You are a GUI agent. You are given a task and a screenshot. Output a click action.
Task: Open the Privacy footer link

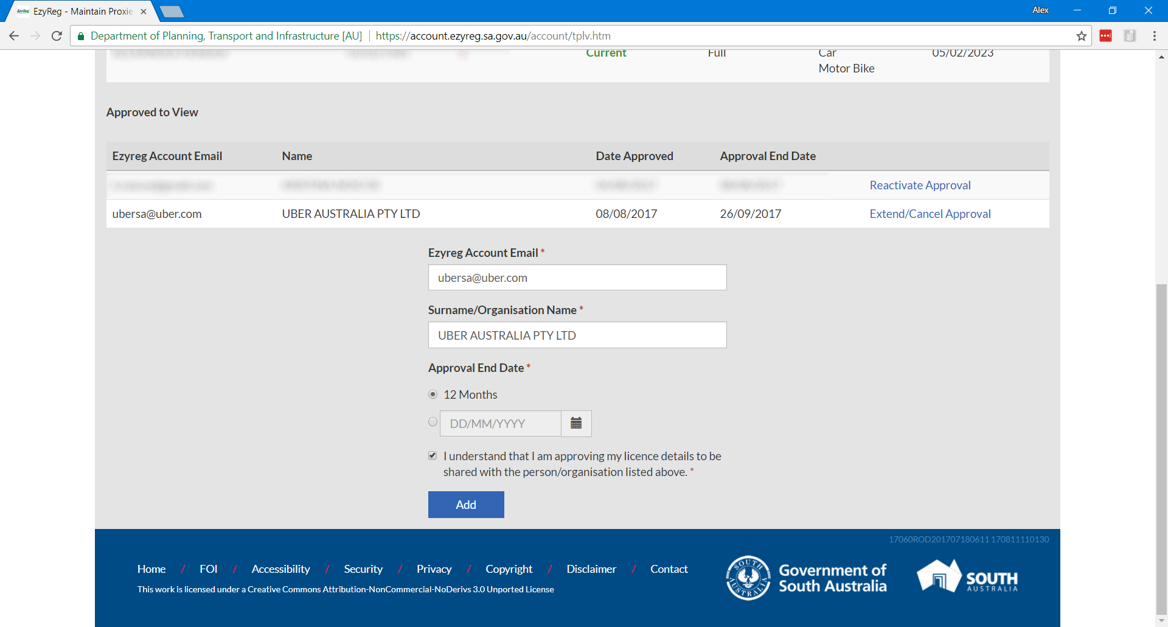[x=434, y=569]
